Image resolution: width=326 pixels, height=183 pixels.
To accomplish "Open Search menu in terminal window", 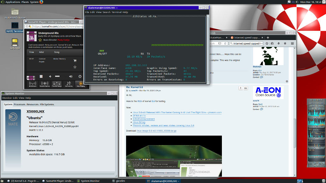I will [x=106, y=12].
